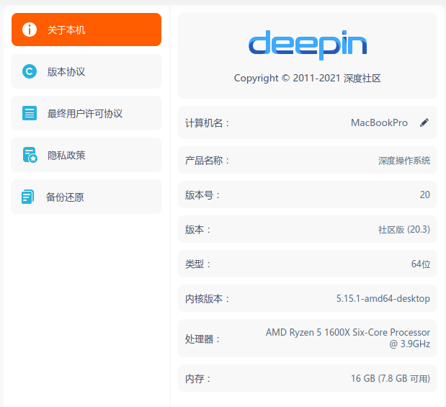Click the backup and restore icon
This screenshot has height=407, width=446.
(27, 197)
